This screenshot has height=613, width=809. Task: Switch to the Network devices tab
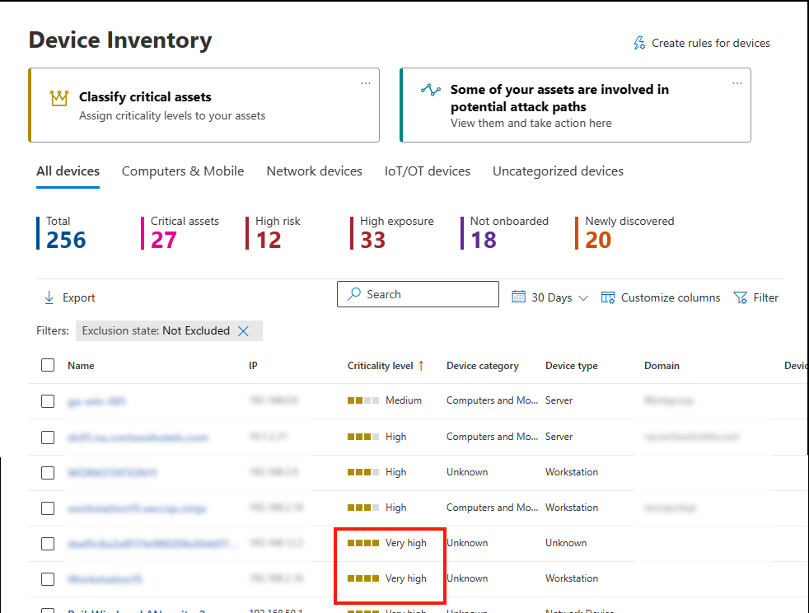(314, 171)
